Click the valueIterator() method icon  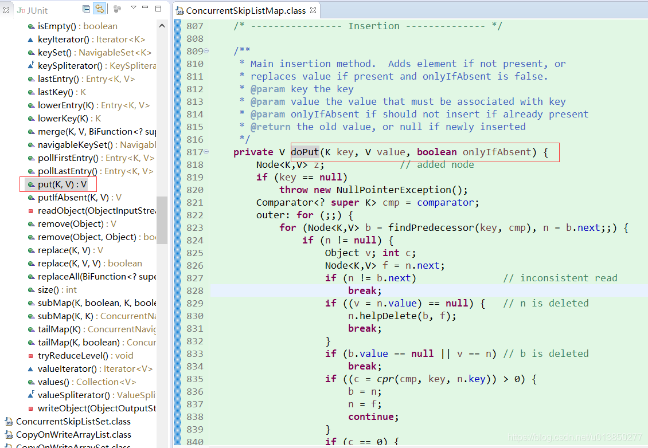click(30, 369)
